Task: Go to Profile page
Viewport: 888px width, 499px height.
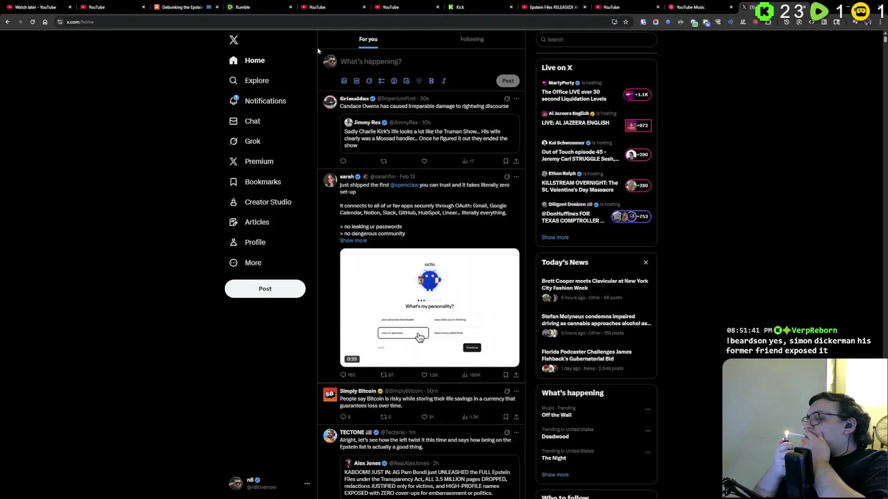Action: point(248,242)
